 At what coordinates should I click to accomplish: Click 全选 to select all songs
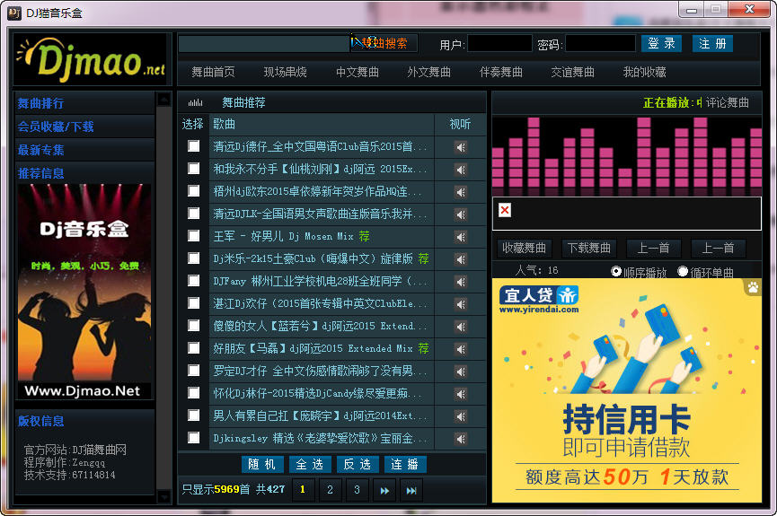pos(310,465)
